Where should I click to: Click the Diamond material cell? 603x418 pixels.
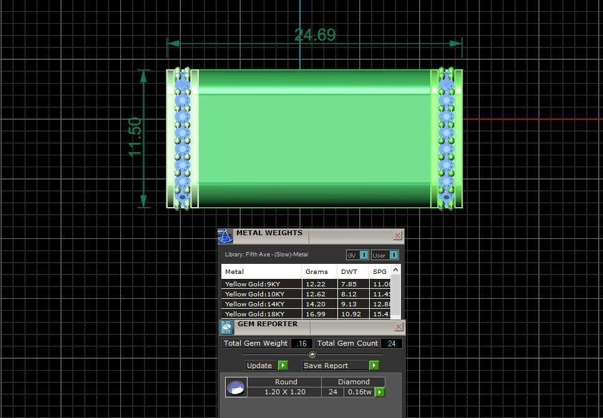coord(354,382)
